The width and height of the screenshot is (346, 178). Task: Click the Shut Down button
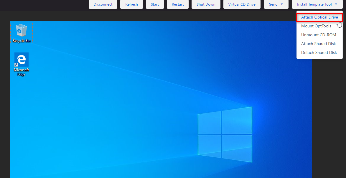pos(206,4)
